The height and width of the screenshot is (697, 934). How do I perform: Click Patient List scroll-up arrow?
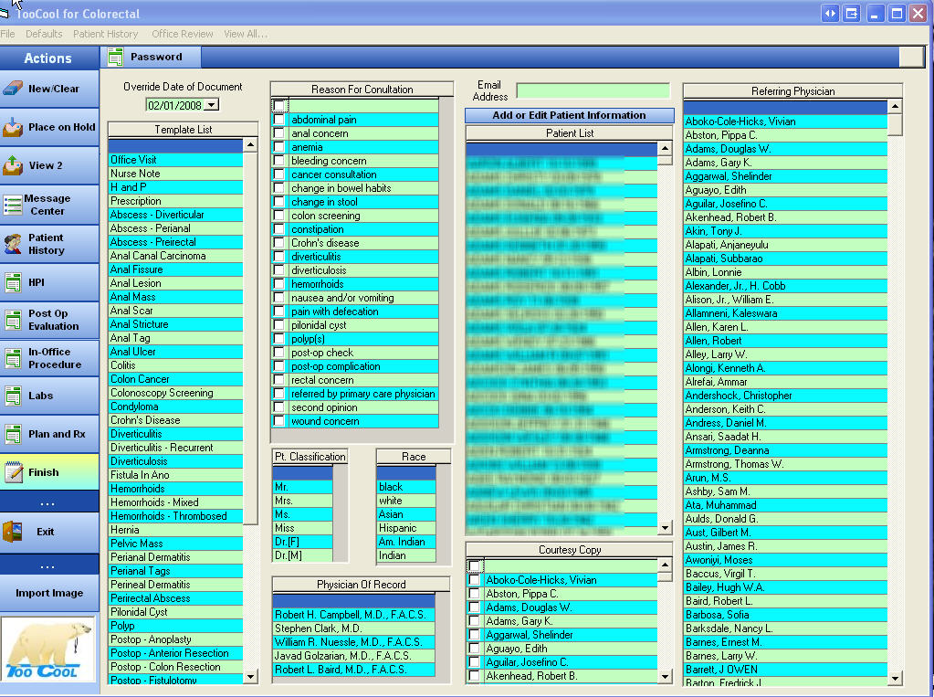click(666, 149)
